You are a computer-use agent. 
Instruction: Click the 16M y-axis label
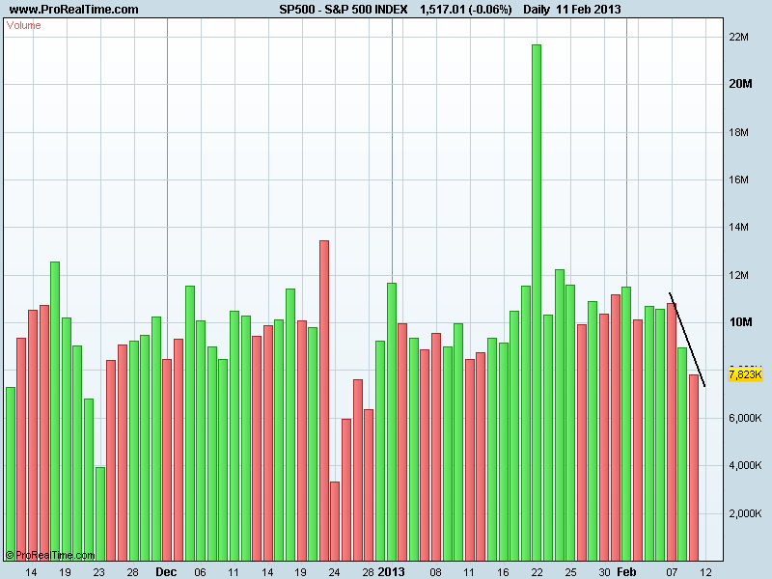point(738,179)
